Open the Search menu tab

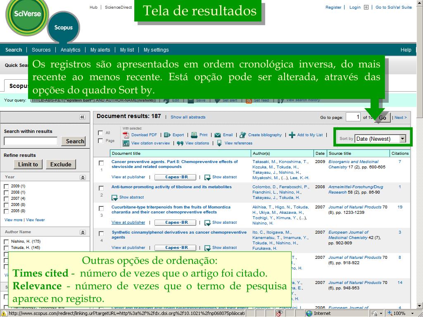pos(14,50)
